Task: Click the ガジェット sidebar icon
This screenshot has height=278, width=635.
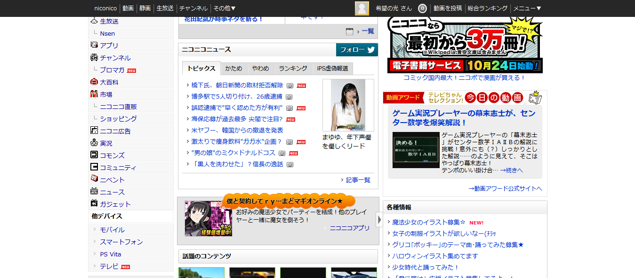Action: coord(94,204)
